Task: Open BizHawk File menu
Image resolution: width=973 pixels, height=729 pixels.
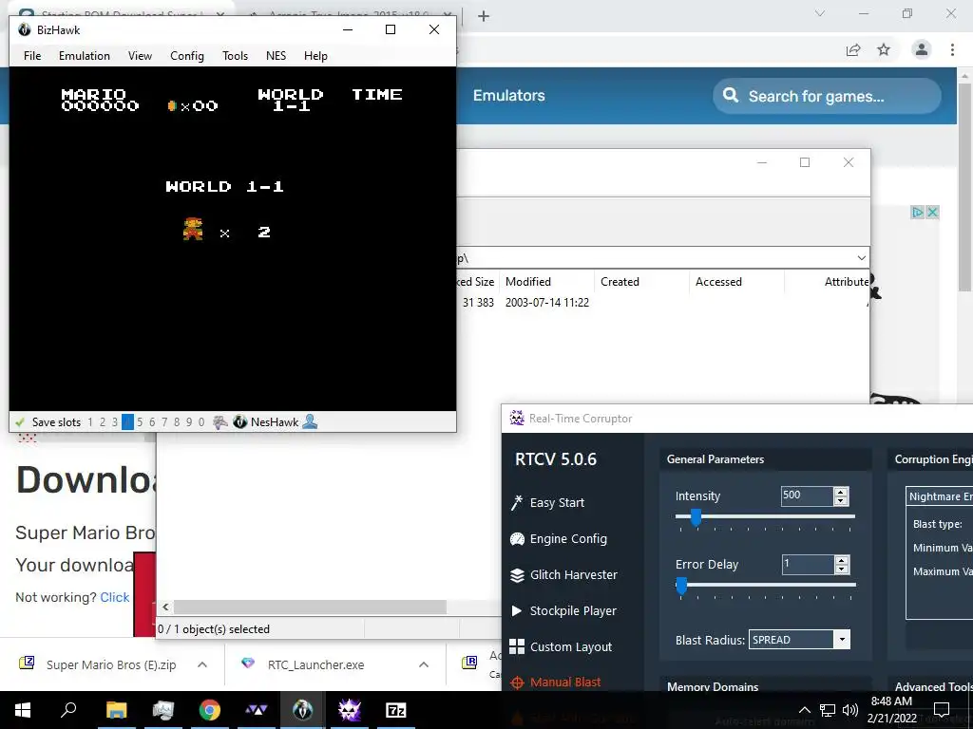Action: point(32,56)
